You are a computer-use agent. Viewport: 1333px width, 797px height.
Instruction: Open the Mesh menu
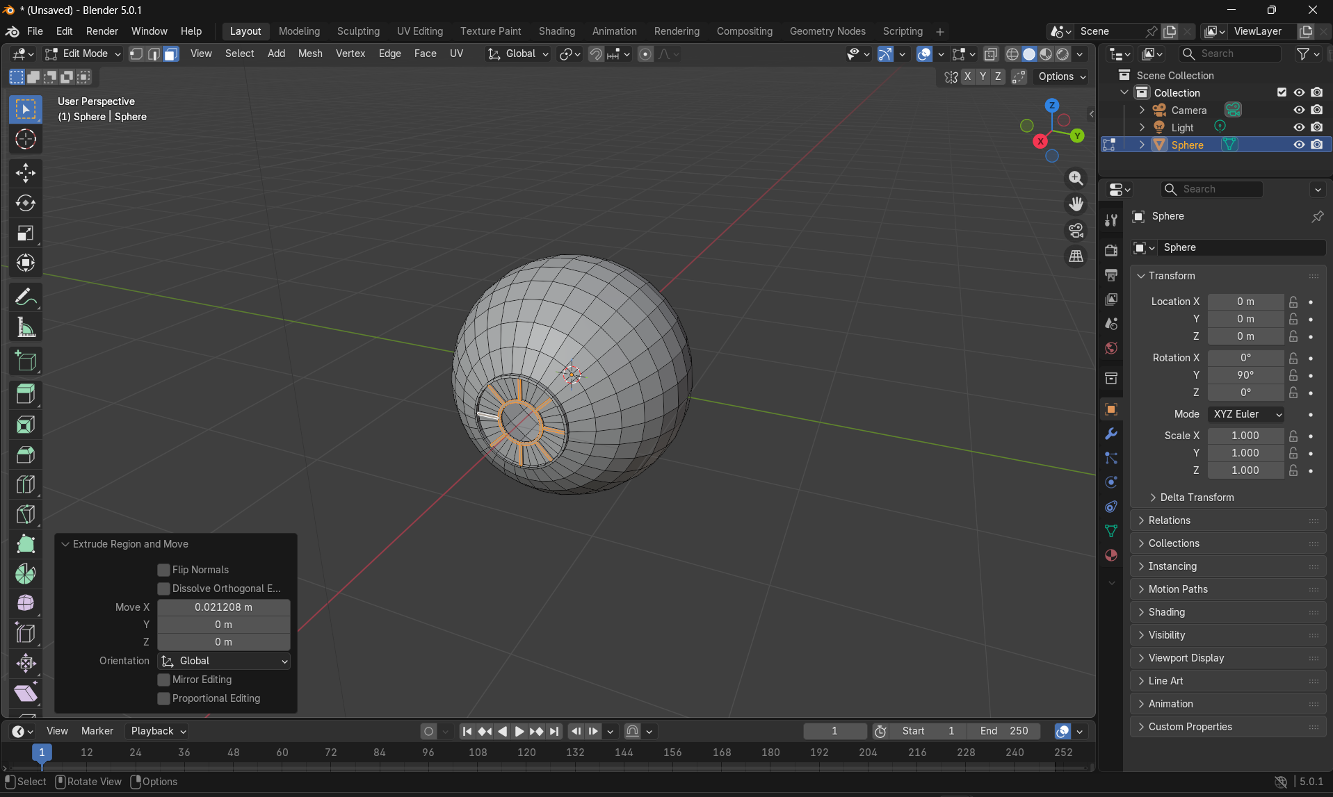click(x=310, y=54)
